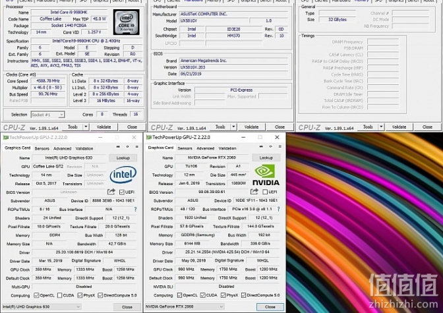Toggle UEFI checkbox in NVIDIA GPU-Z window
Screen dimensions: 443x313
coord(265,192)
